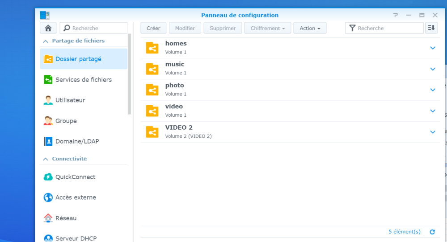
Task: Select the Utilisateur user icon
Action: [48, 100]
